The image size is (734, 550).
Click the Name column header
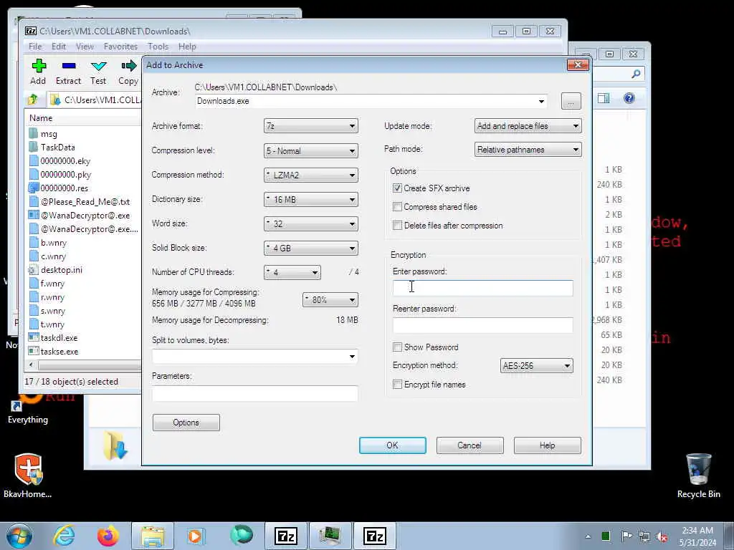(x=83, y=118)
